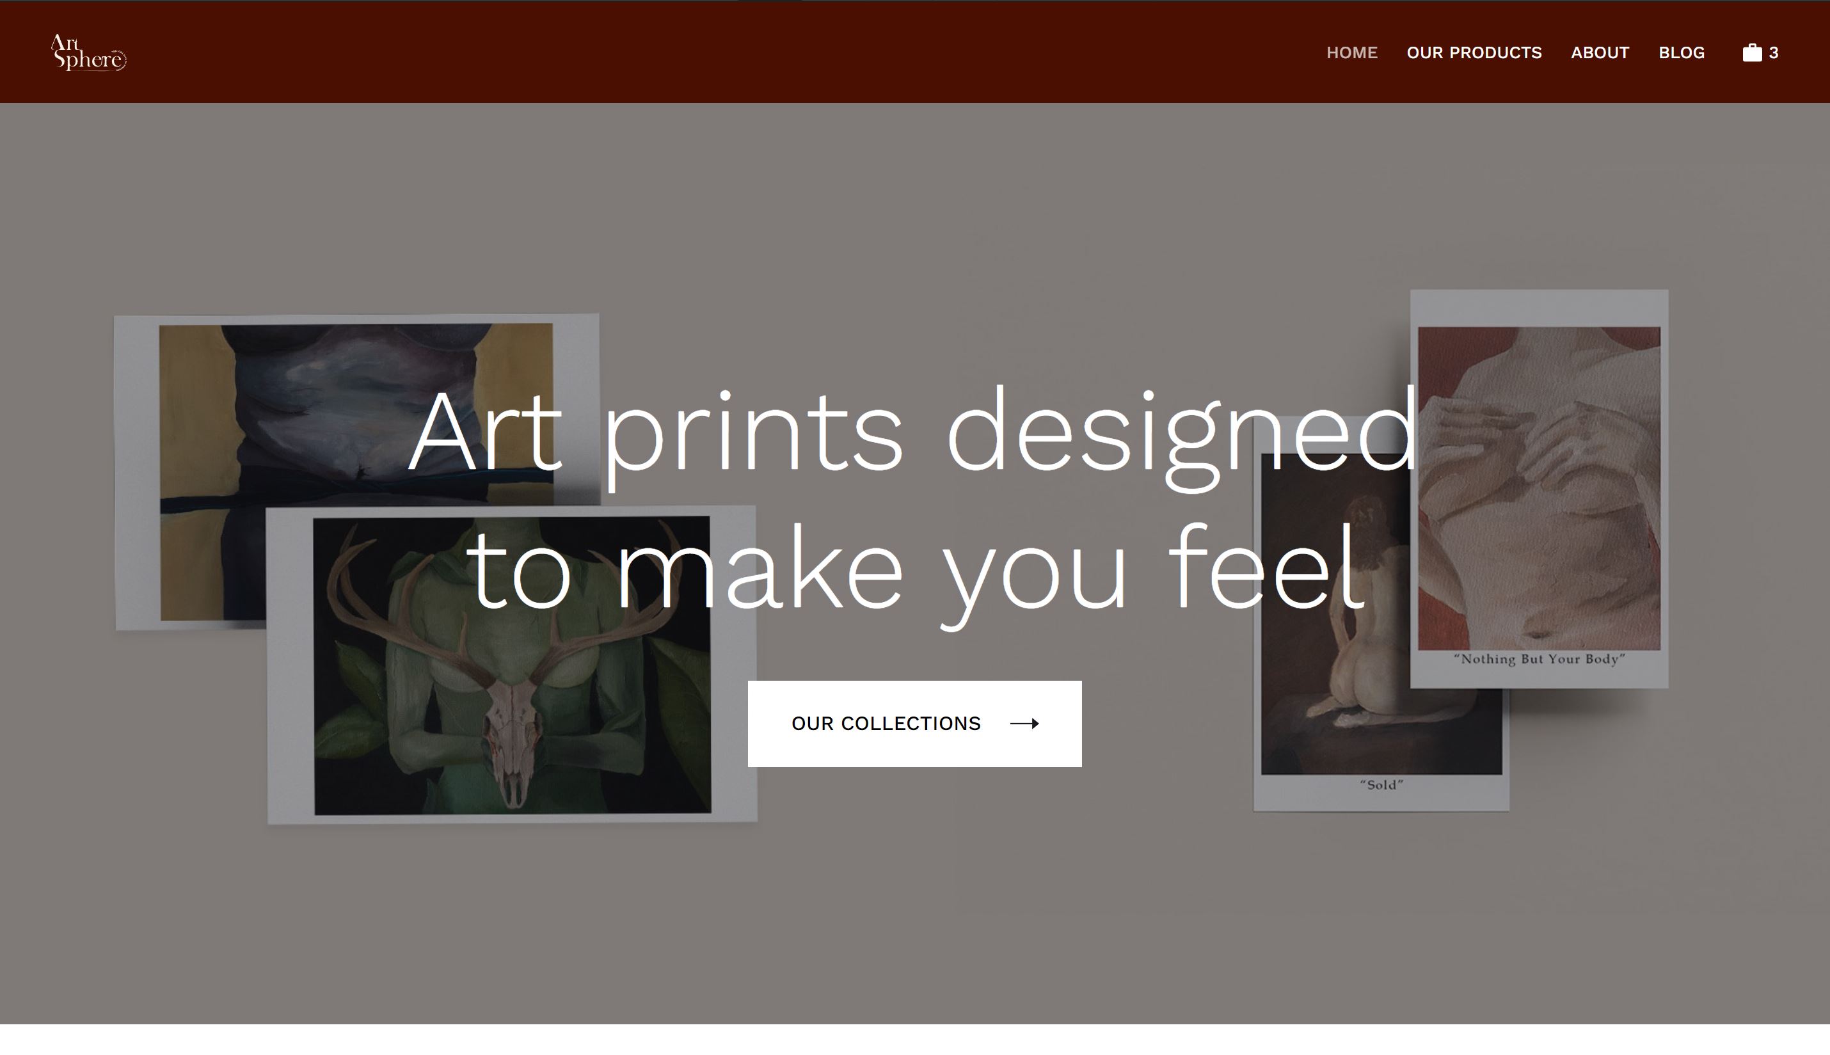Screen dimensions: 1830x1055
Task: Click the Art Sphere logo
Action: click(87, 52)
